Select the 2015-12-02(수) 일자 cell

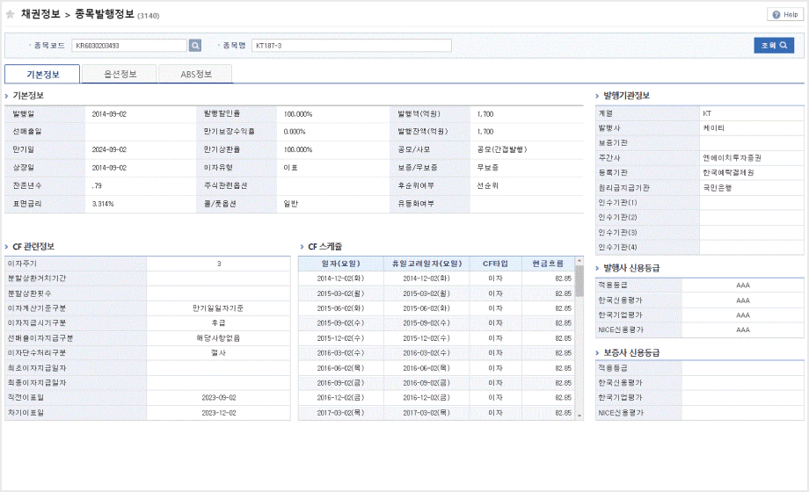(x=340, y=338)
